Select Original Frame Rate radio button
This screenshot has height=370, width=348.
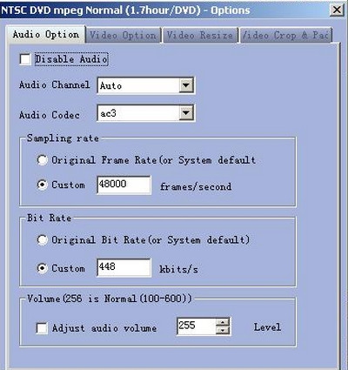pos(42,159)
